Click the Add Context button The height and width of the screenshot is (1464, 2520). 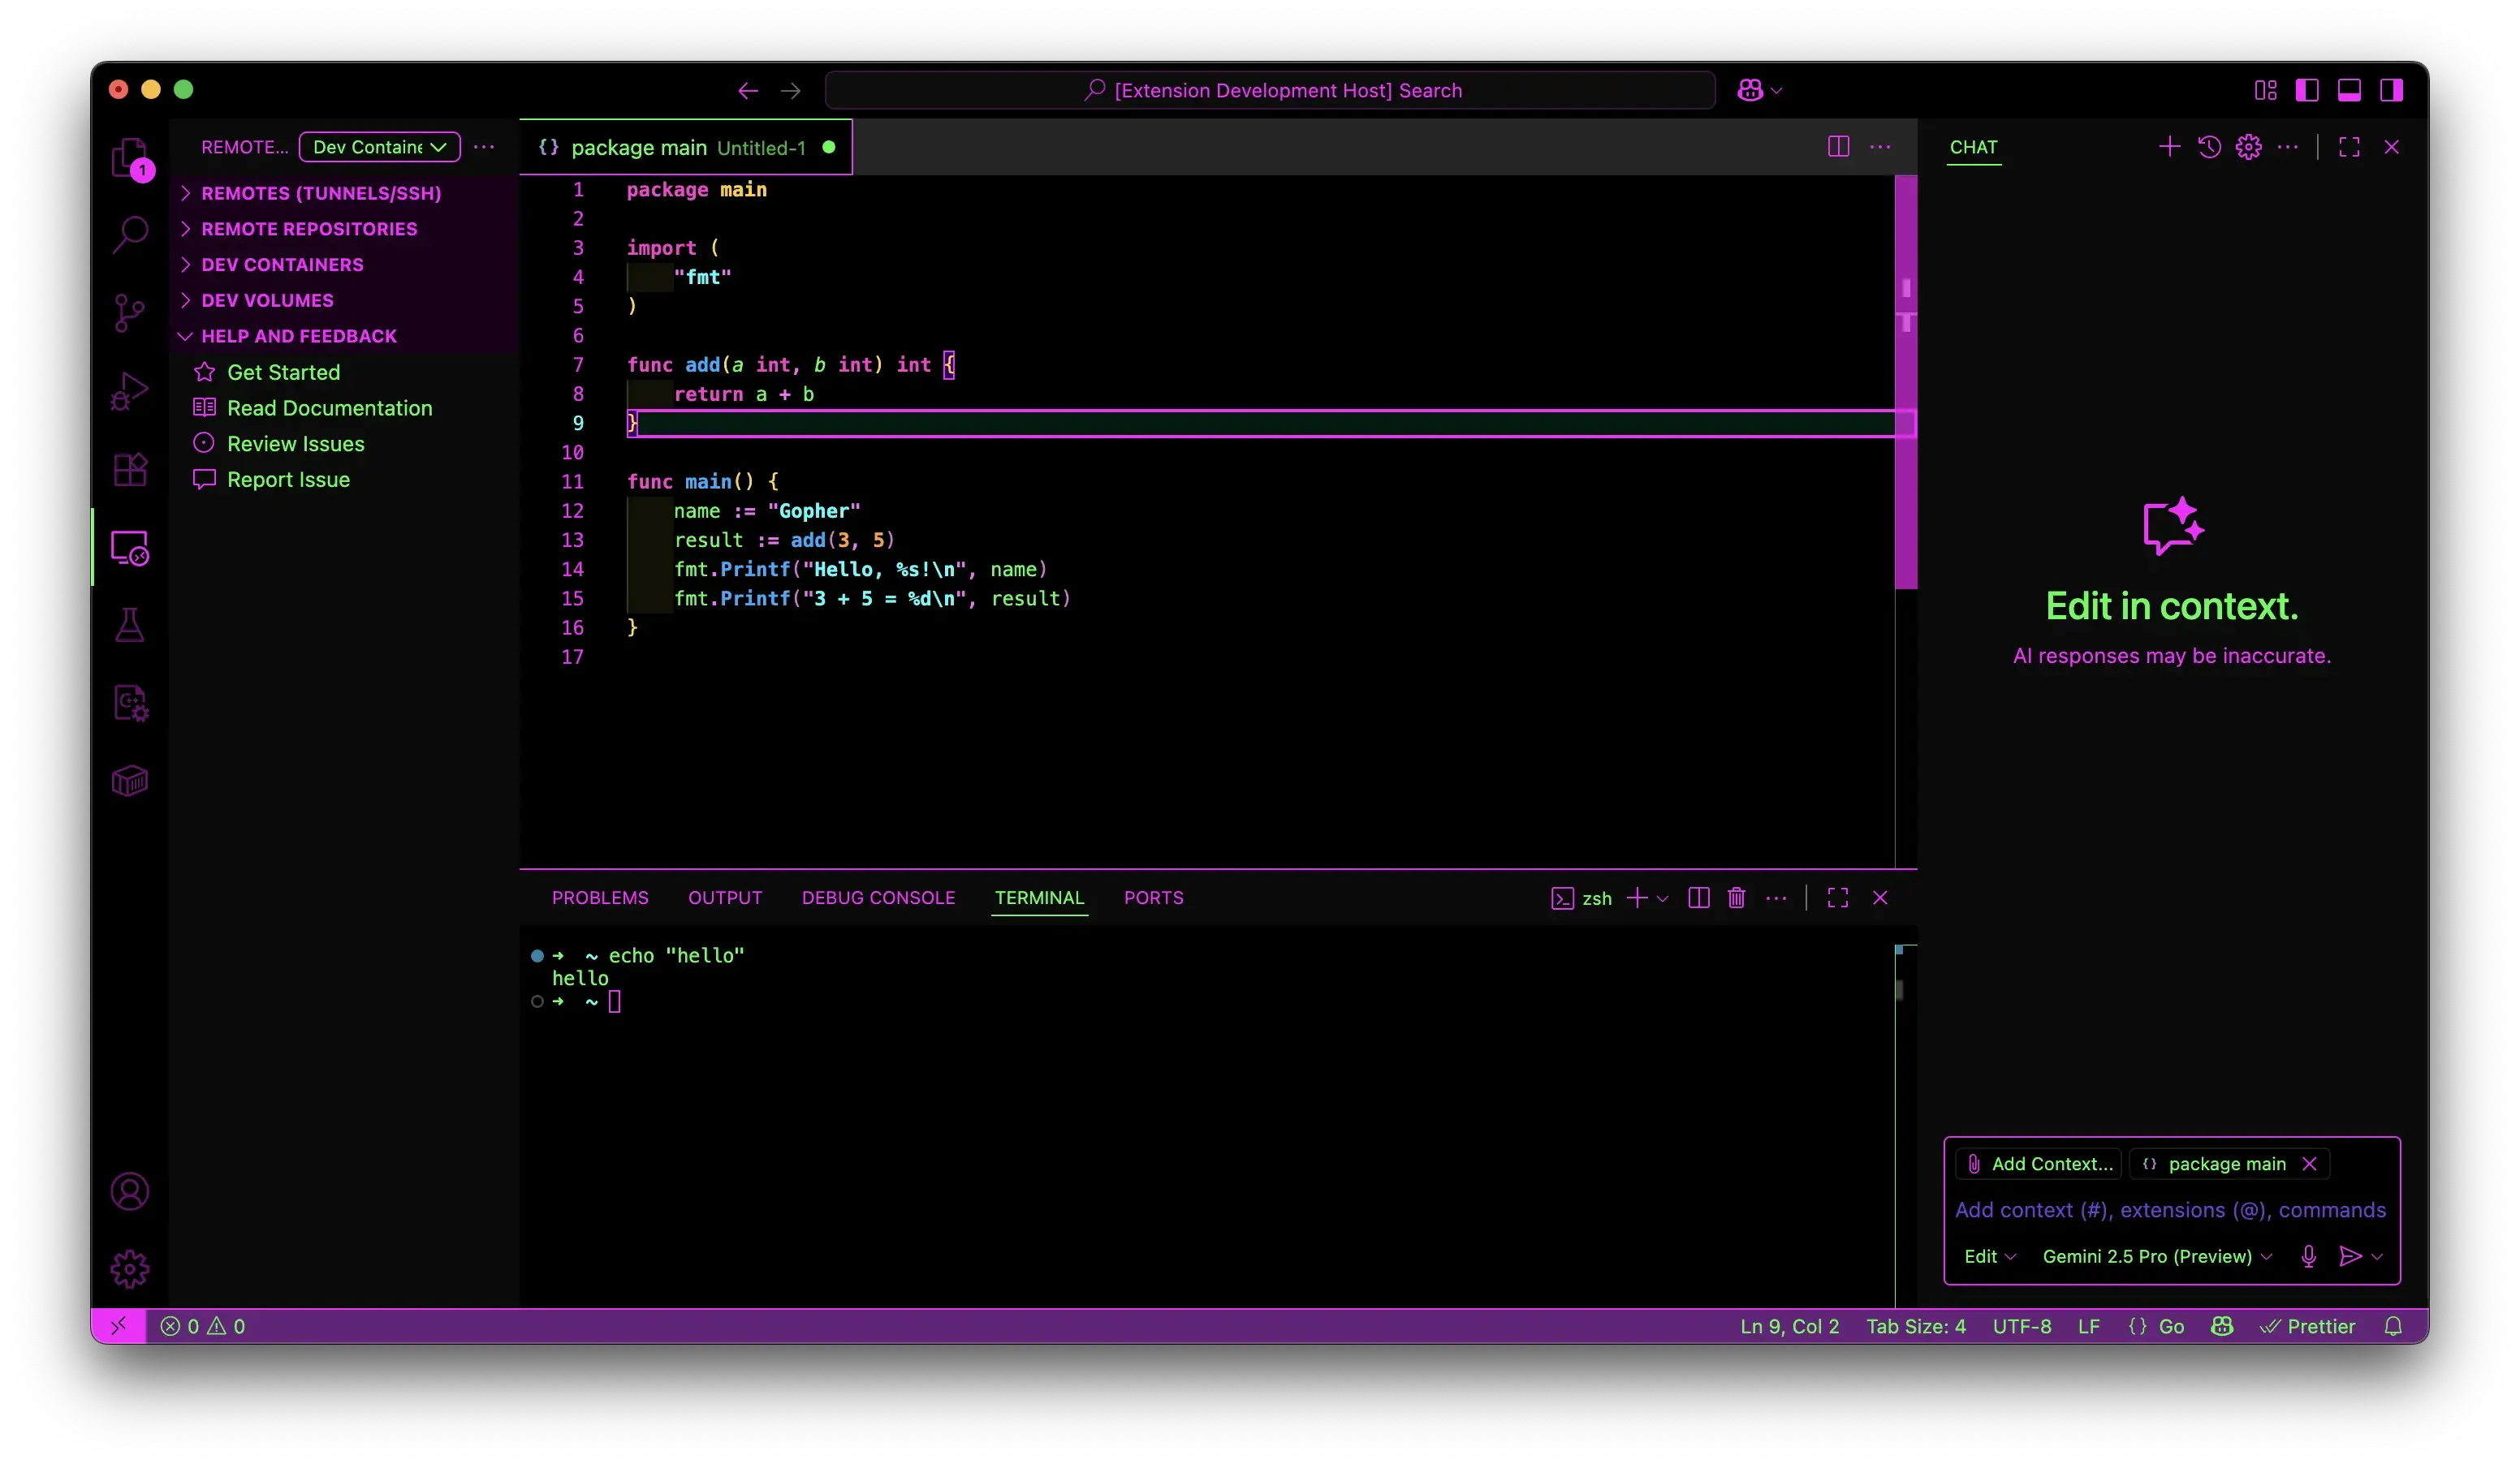tap(2040, 1163)
